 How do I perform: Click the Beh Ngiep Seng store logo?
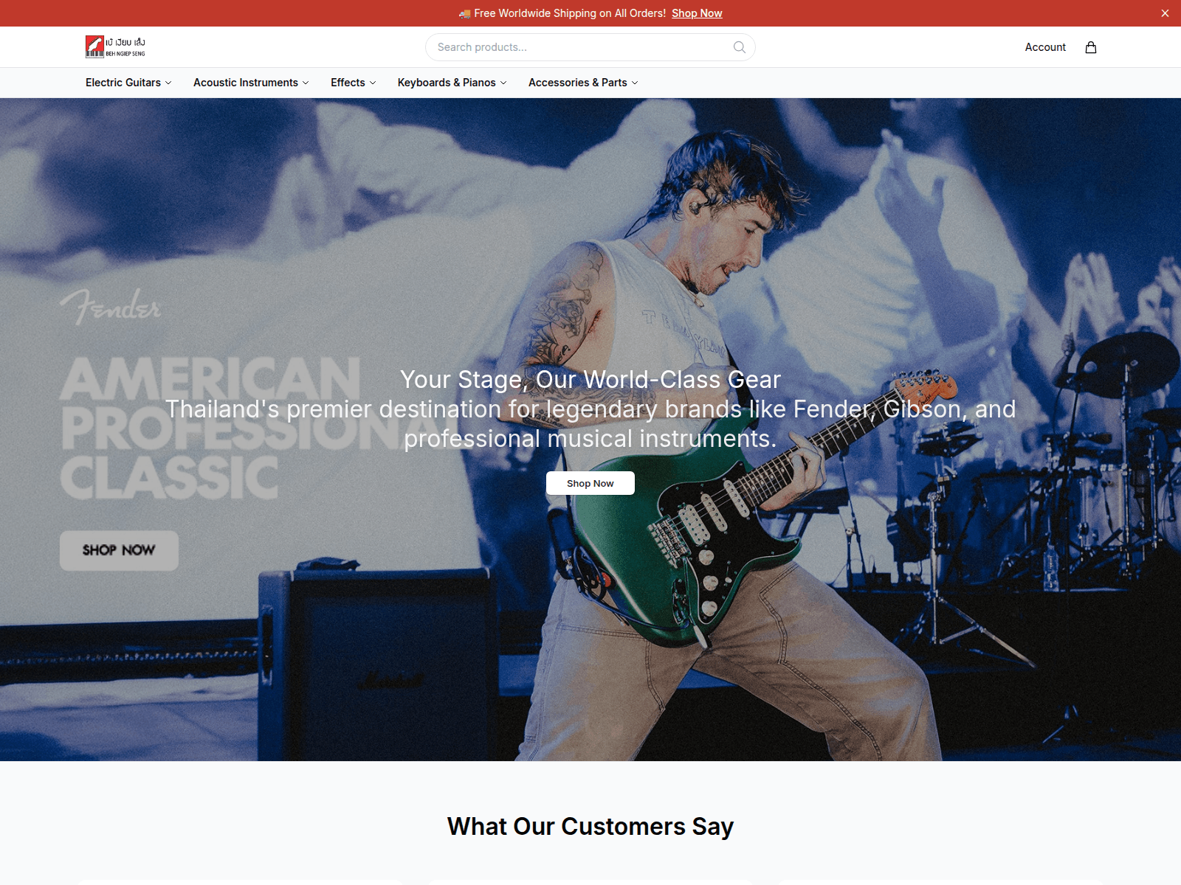click(115, 46)
